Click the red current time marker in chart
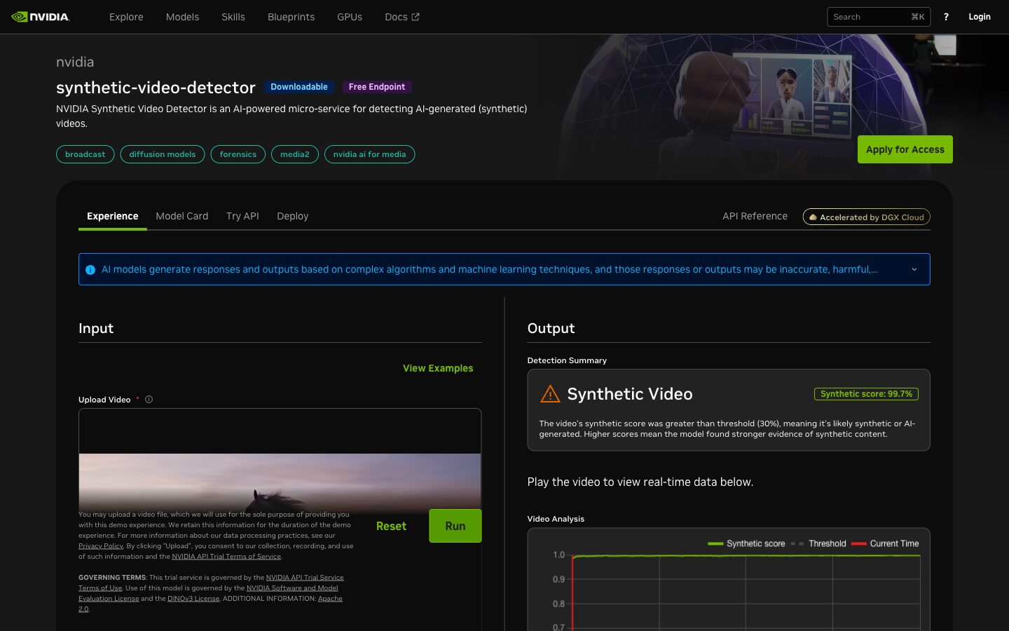The width and height of the screenshot is (1009, 631). 572,593
